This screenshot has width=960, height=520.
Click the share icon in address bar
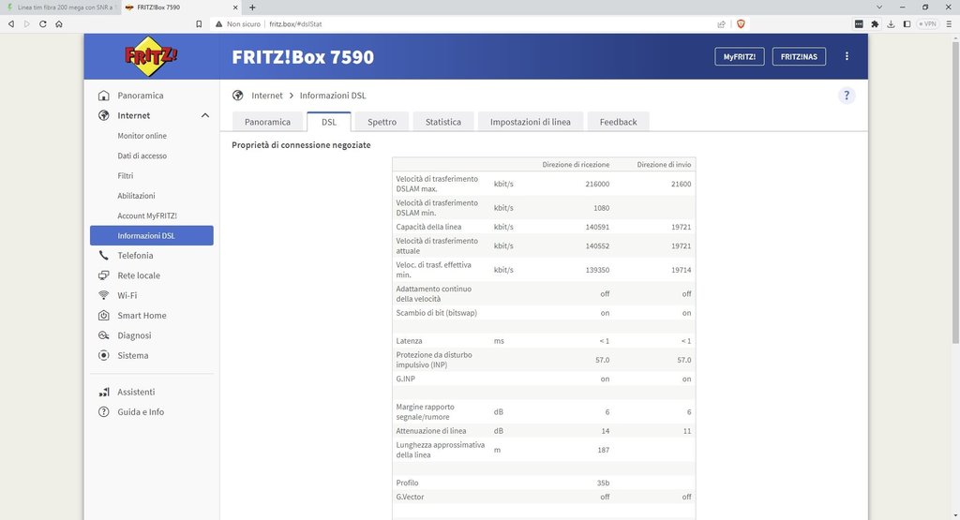[x=721, y=23]
